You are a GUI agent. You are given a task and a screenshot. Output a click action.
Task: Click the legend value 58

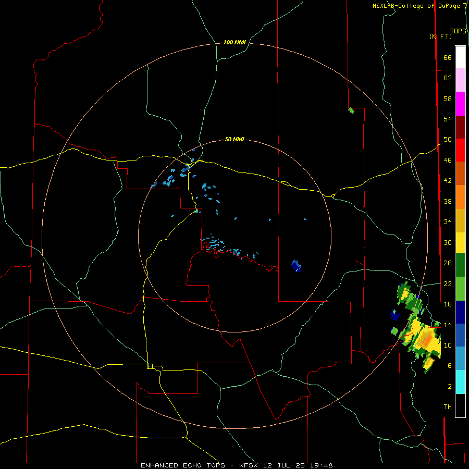coord(448,98)
